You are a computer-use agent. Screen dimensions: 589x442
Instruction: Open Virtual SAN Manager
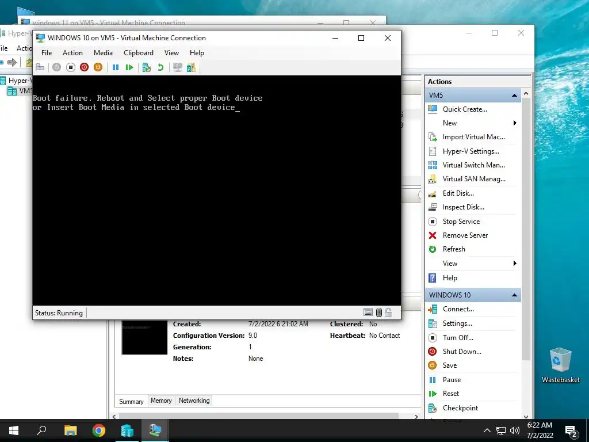tap(474, 179)
